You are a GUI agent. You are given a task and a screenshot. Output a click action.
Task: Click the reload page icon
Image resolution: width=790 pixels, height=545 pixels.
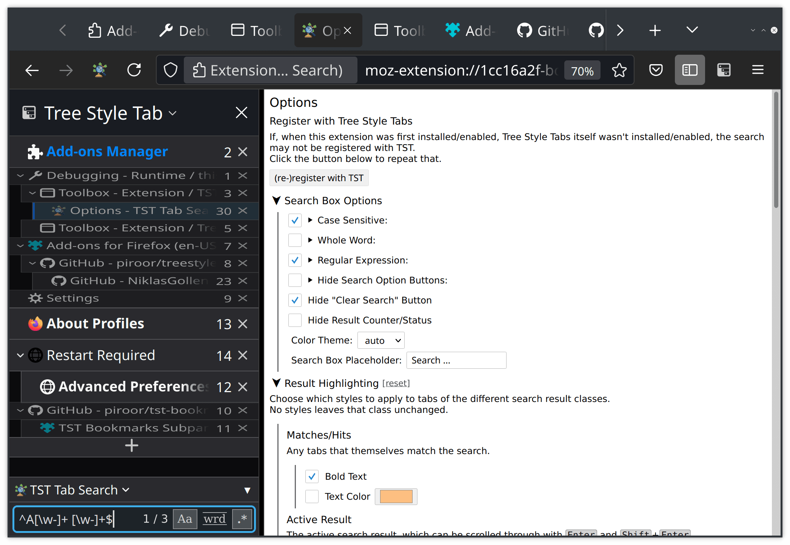click(x=134, y=70)
